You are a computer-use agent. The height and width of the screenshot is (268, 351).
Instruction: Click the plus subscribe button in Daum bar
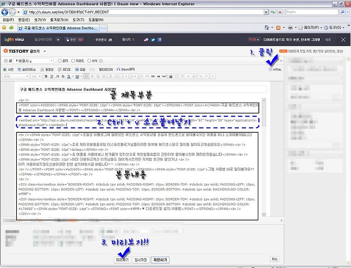58,40
